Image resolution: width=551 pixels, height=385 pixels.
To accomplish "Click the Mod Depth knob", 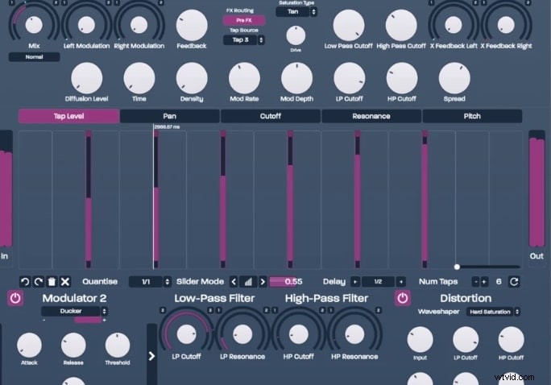I will click(x=297, y=78).
